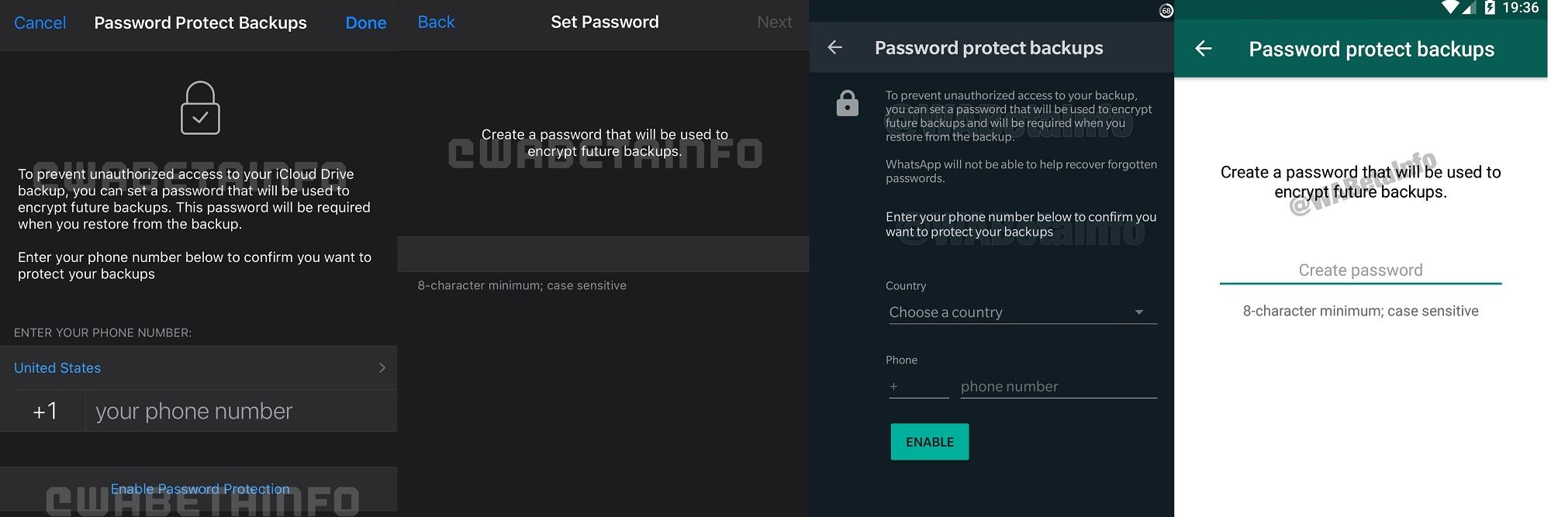The image size is (1551, 517).
Task: Go Back from Set Password screen
Action: 436,22
